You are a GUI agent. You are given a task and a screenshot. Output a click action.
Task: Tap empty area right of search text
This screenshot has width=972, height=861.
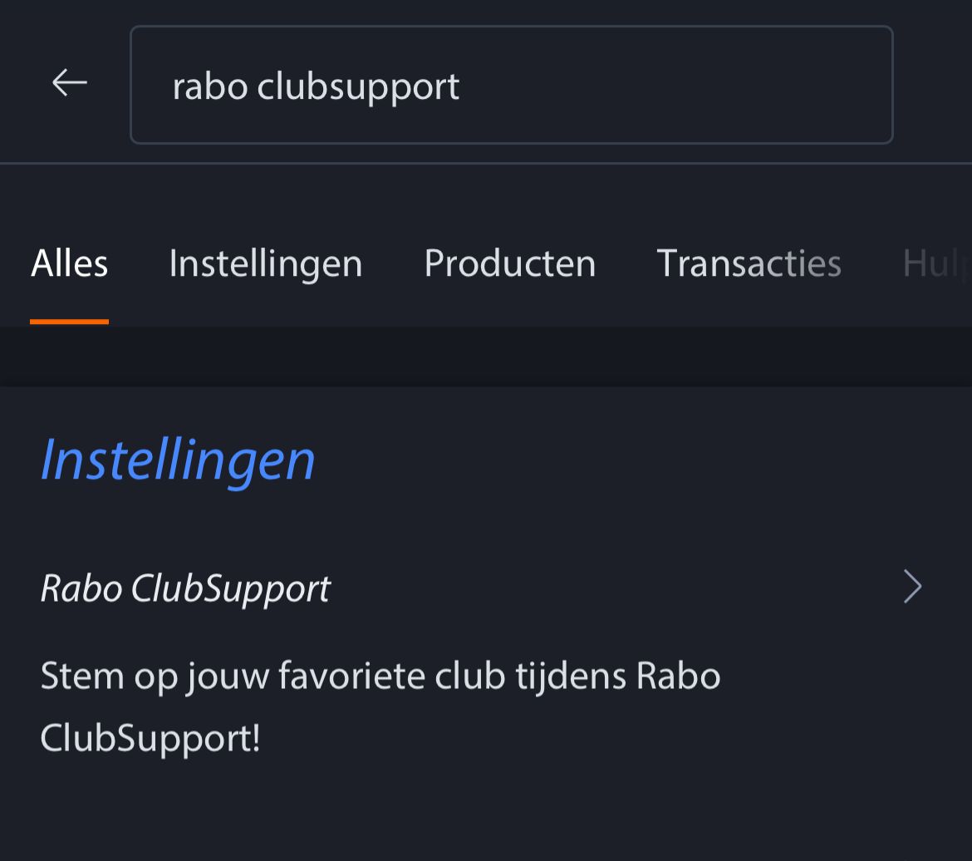(x=675, y=85)
